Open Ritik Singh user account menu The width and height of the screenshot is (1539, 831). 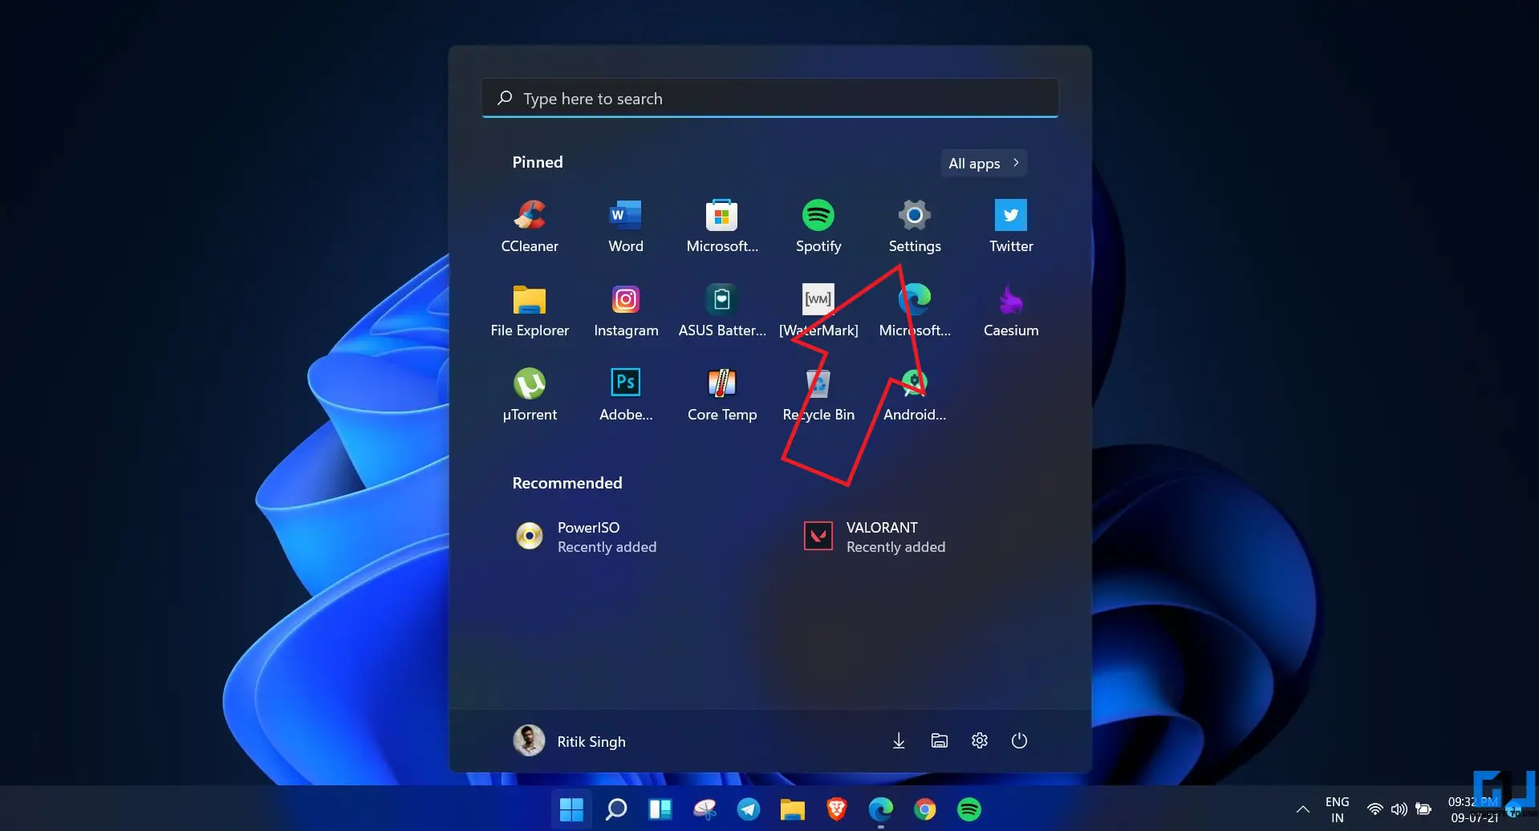coord(570,741)
